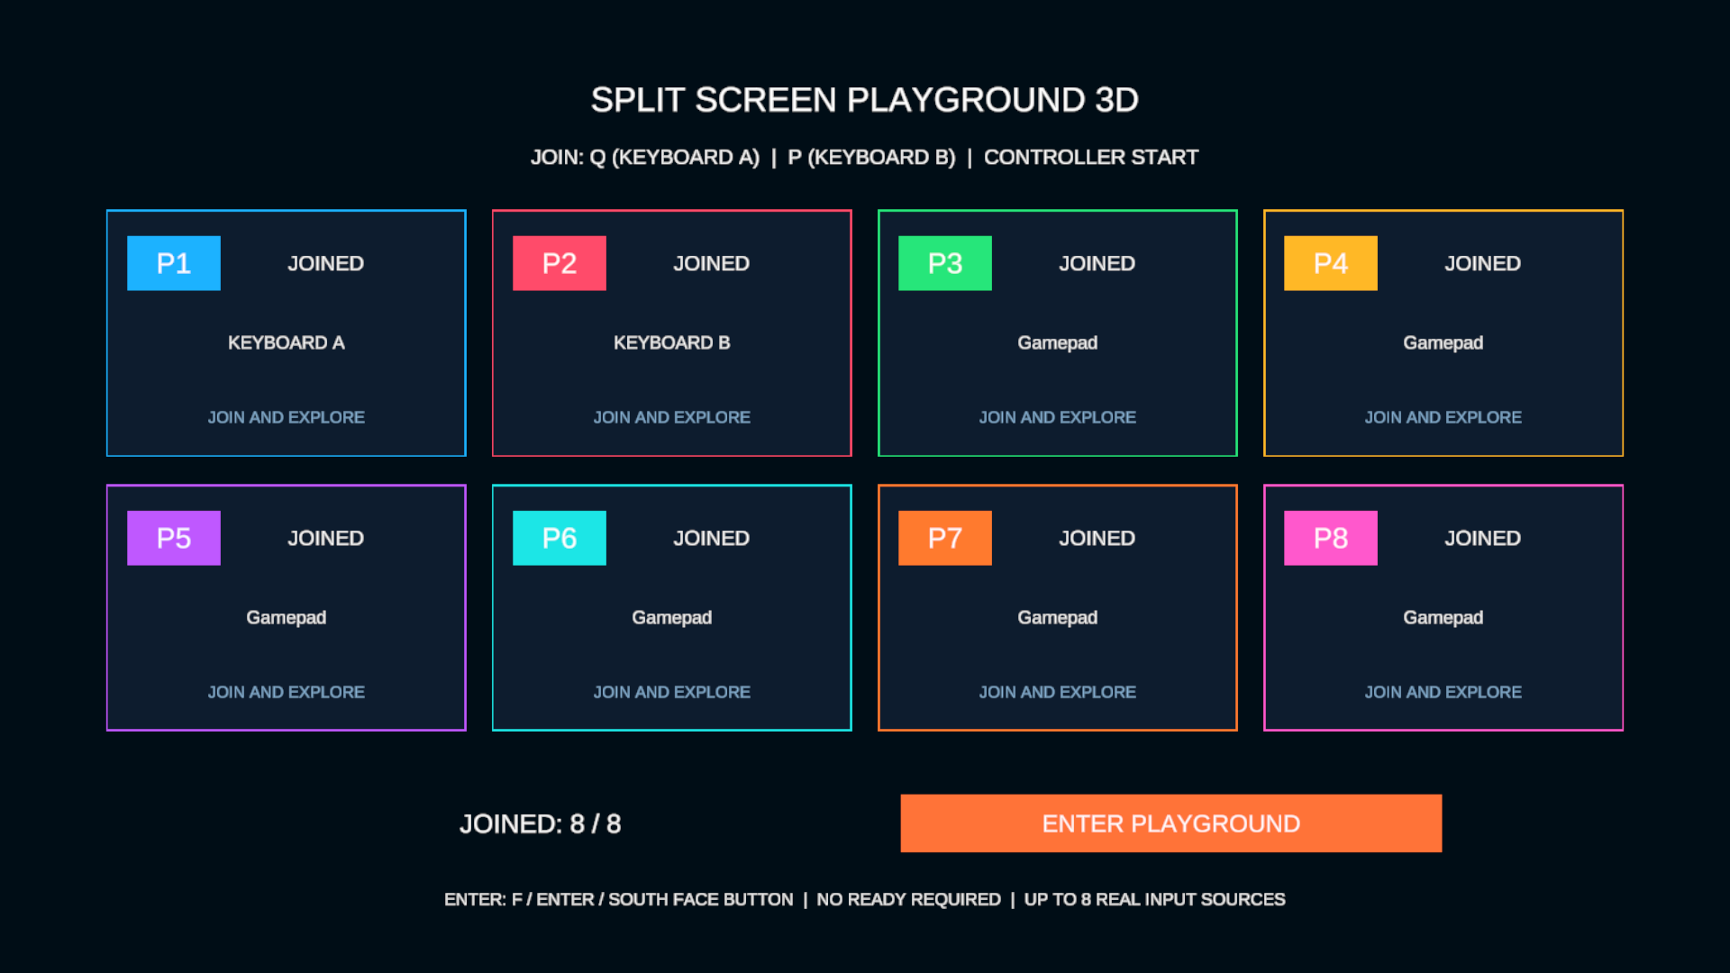Click JOINED status in the P1 card
1730x973 pixels.
326,263
